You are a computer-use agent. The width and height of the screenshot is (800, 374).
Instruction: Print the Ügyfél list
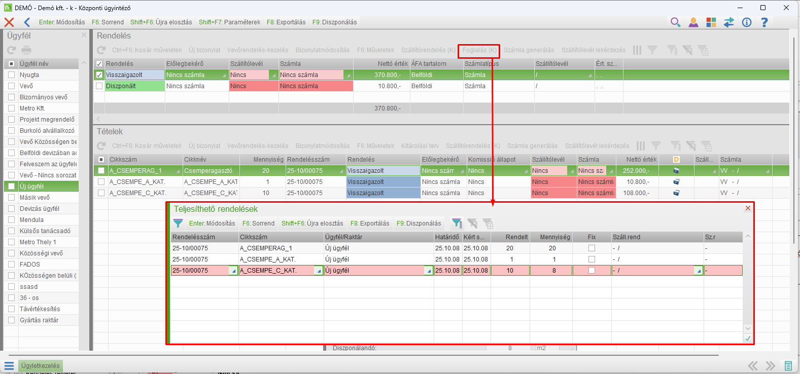pyautogui.click(x=26, y=50)
